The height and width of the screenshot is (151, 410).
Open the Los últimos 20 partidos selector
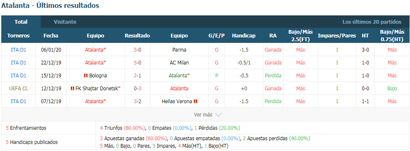(x=372, y=22)
